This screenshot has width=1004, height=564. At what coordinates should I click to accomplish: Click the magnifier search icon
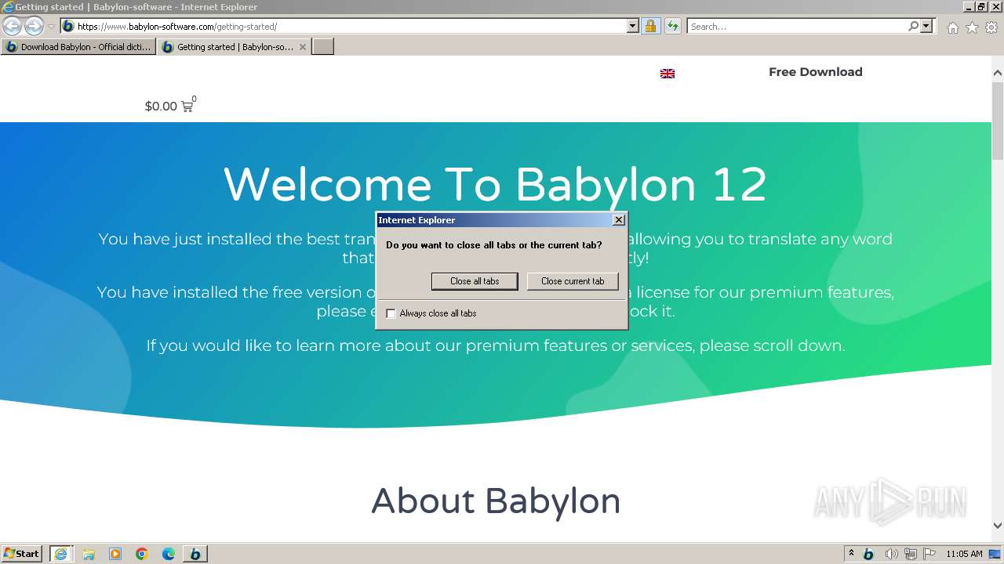tap(913, 26)
